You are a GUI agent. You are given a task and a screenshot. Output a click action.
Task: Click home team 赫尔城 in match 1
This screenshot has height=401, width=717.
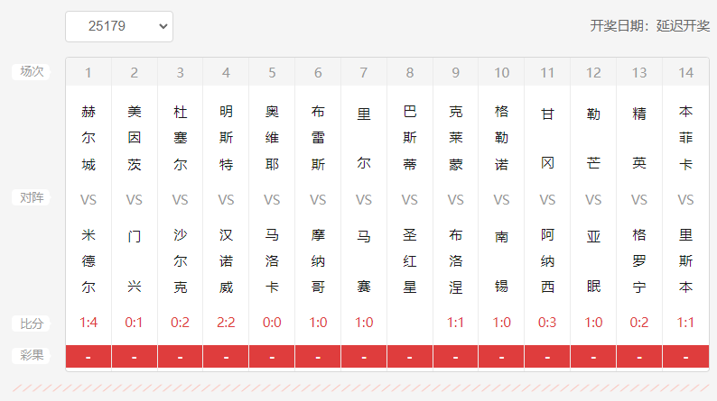88,138
